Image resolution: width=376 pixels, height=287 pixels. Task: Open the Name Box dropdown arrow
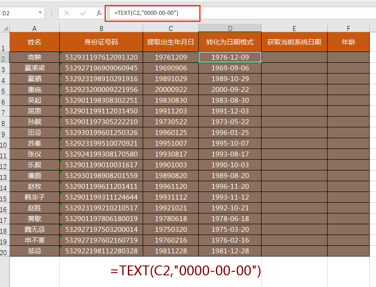click(40, 13)
